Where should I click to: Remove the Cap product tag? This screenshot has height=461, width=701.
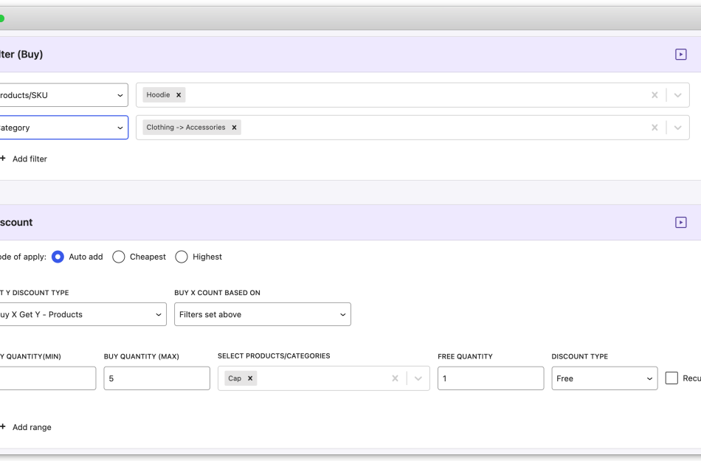pos(250,378)
